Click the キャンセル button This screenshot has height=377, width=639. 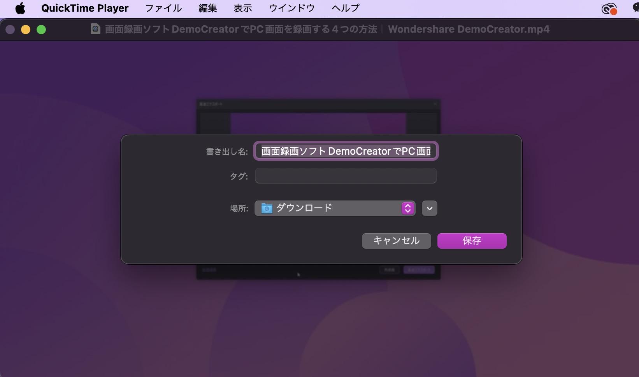396,241
